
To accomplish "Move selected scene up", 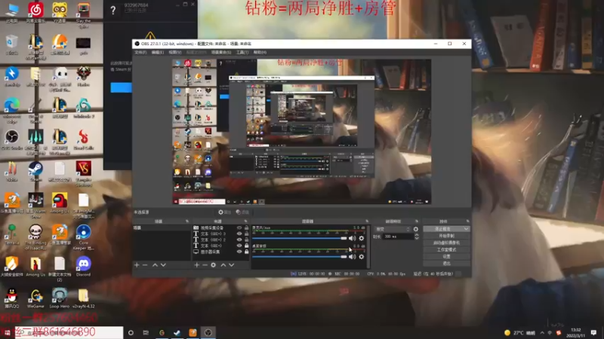I will click(155, 265).
